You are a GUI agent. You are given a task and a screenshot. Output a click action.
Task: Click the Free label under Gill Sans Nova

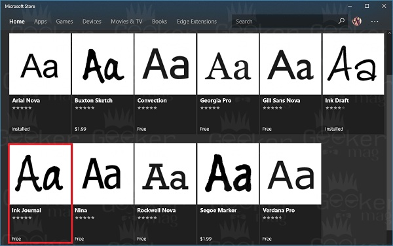[267, 129]
